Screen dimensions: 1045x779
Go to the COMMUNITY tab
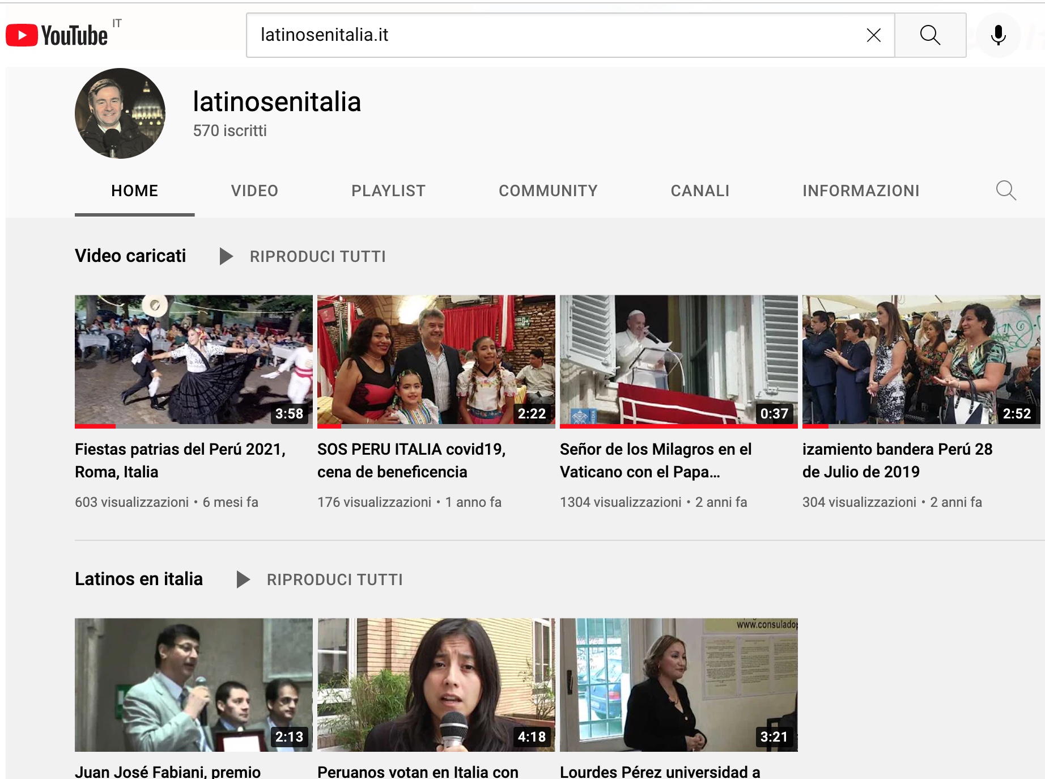(x=548, y=191)
